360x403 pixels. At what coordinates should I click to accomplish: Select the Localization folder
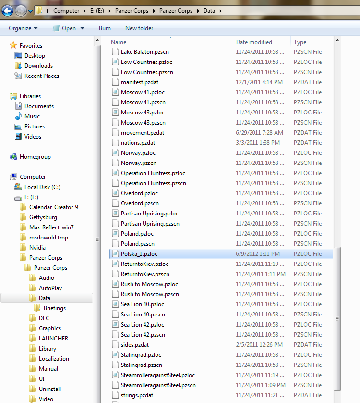coord(54,359)
